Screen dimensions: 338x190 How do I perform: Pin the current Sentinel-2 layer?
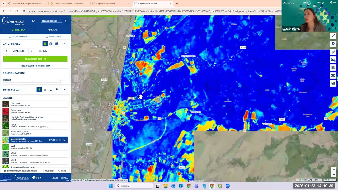coord(57,89)
